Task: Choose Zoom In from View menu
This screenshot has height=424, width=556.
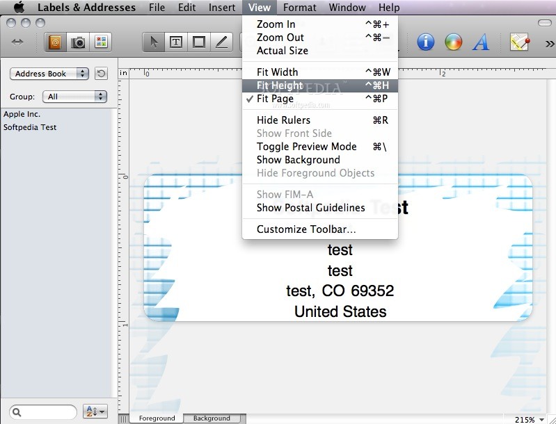Action: pos(320,24)
